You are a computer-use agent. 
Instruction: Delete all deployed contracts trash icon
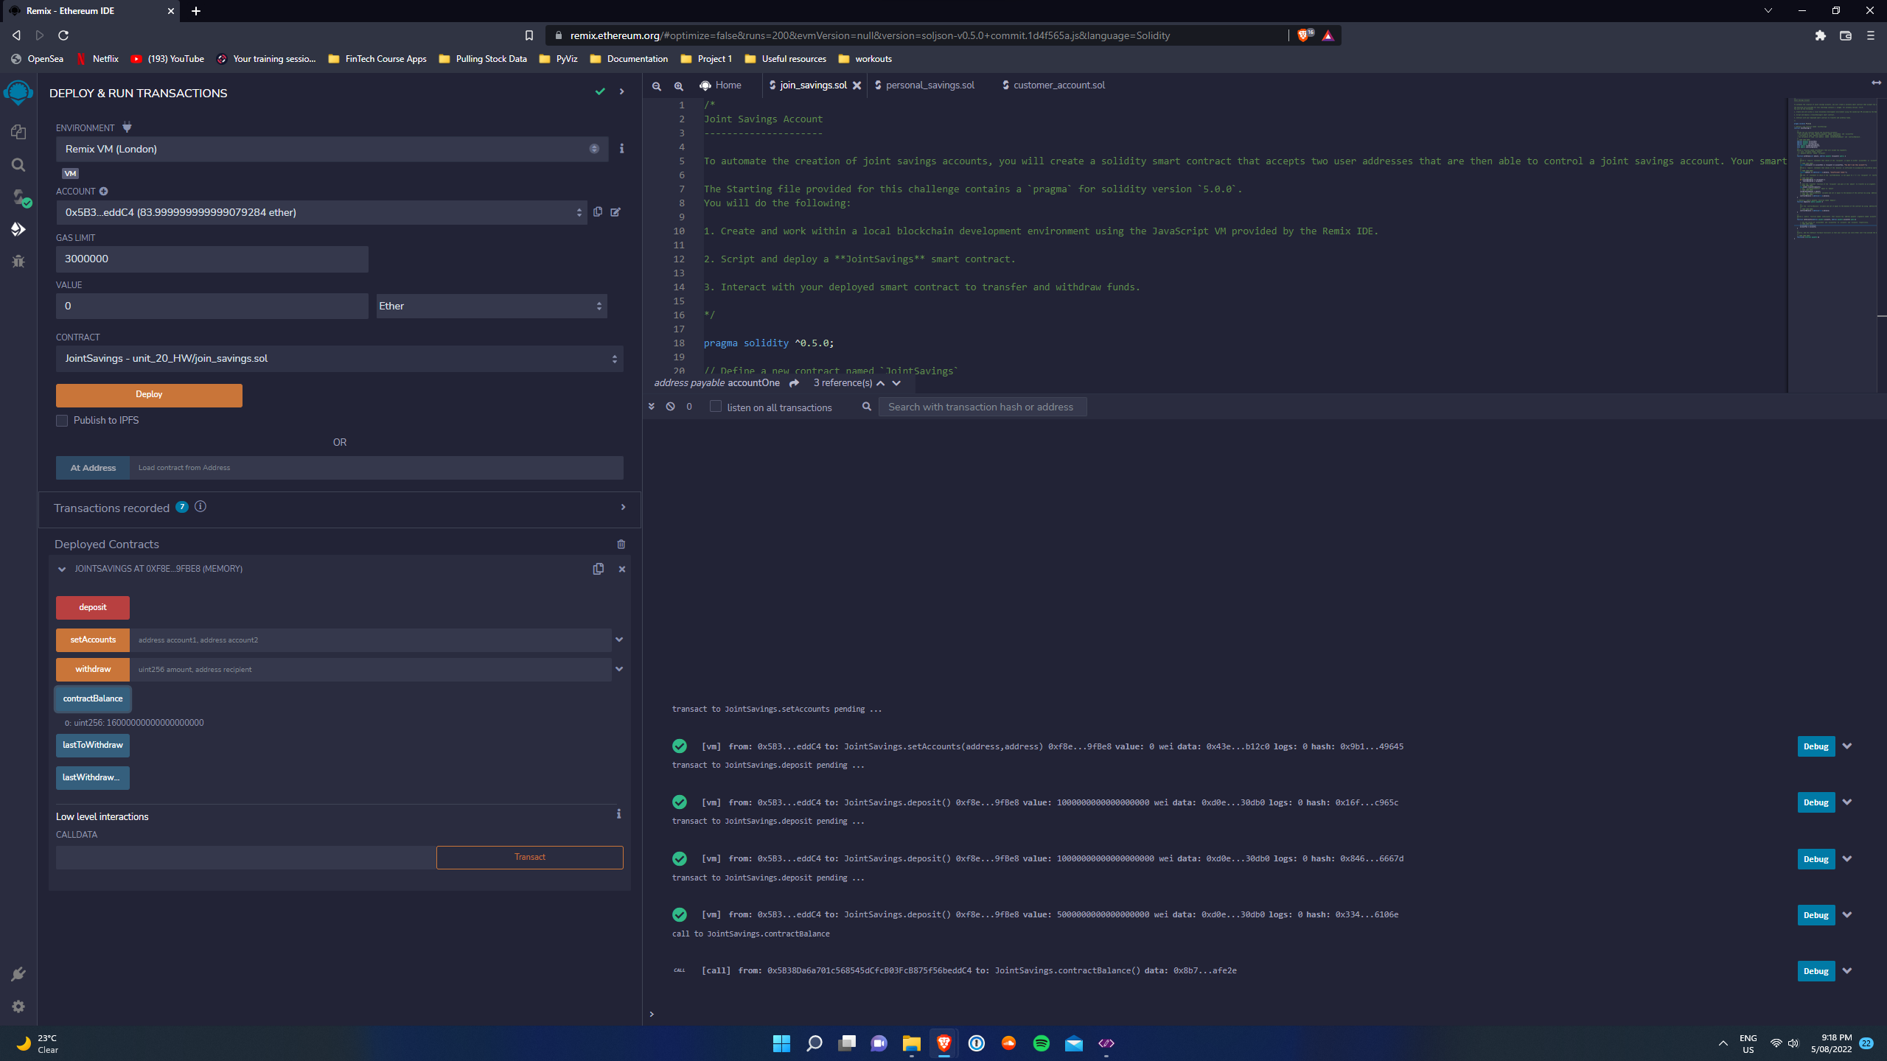tap(621, 544)
